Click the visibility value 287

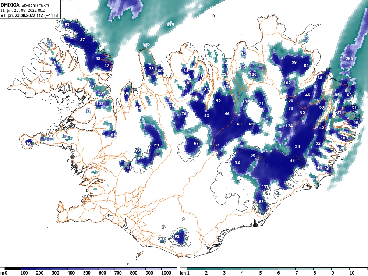point(92,86)
